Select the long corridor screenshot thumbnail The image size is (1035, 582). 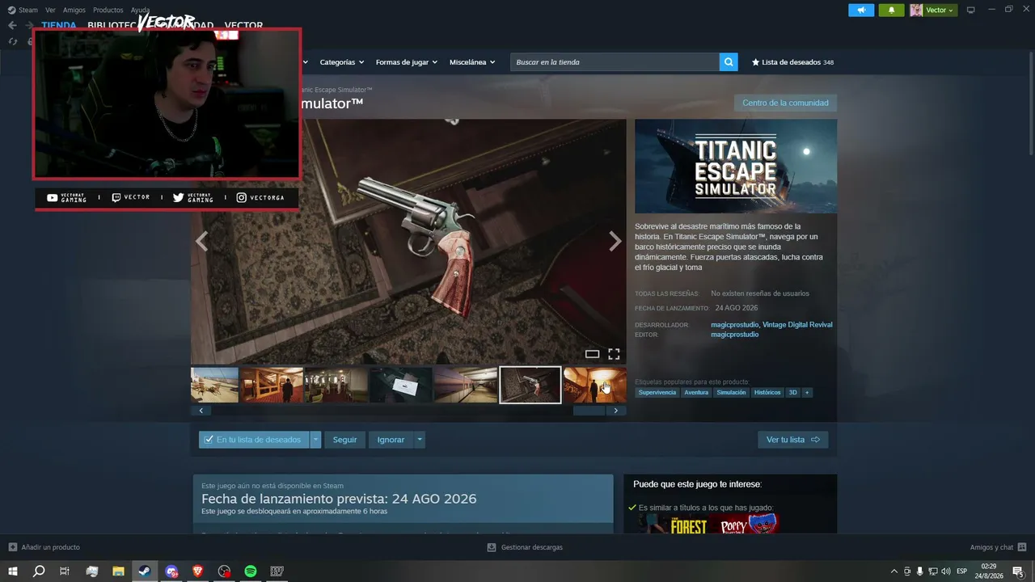[x=466, y=385]
